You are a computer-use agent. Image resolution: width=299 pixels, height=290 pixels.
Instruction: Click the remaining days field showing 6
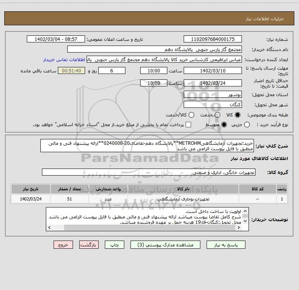[112, 70]
